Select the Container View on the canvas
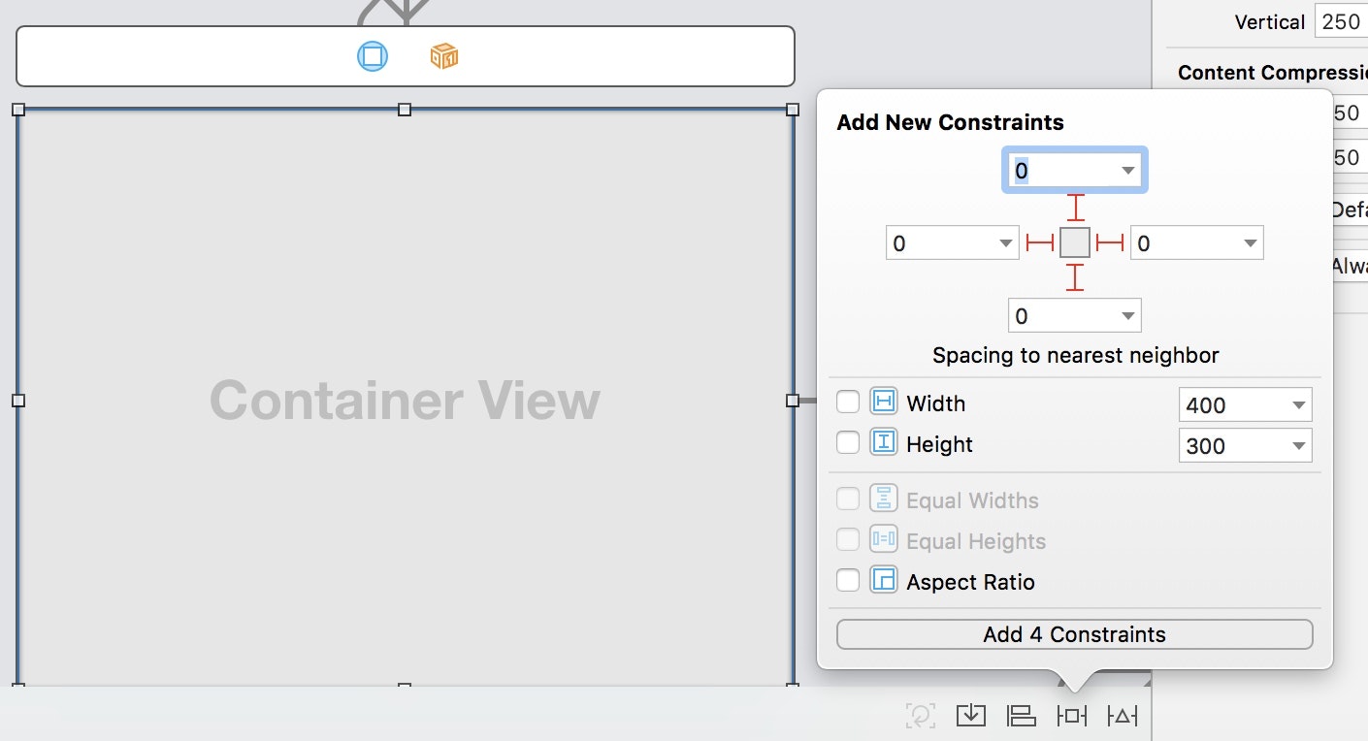The height and width of the screenshot is (741, 1368). coord(405,400)
